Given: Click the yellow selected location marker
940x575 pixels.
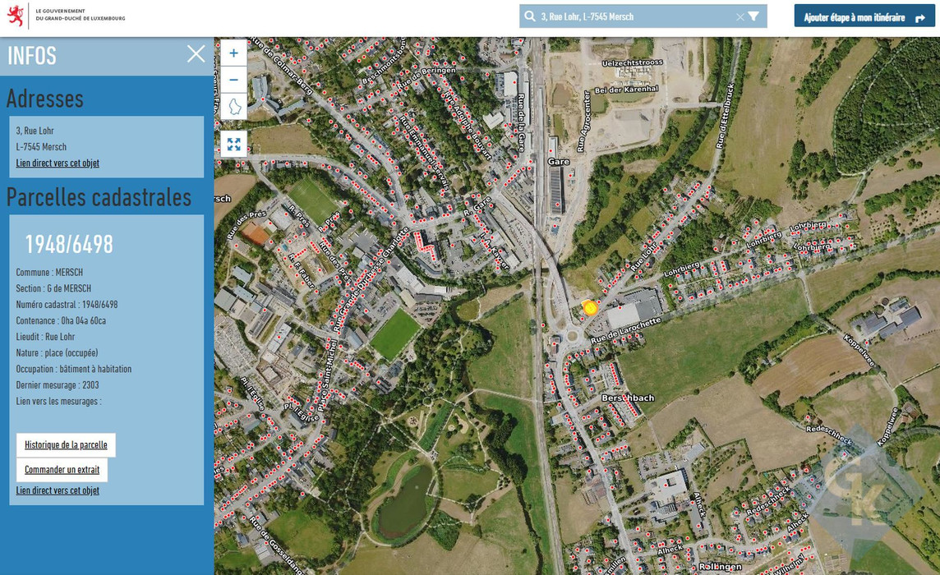Looking at the screenshot, I should click(x=590, y=308).
